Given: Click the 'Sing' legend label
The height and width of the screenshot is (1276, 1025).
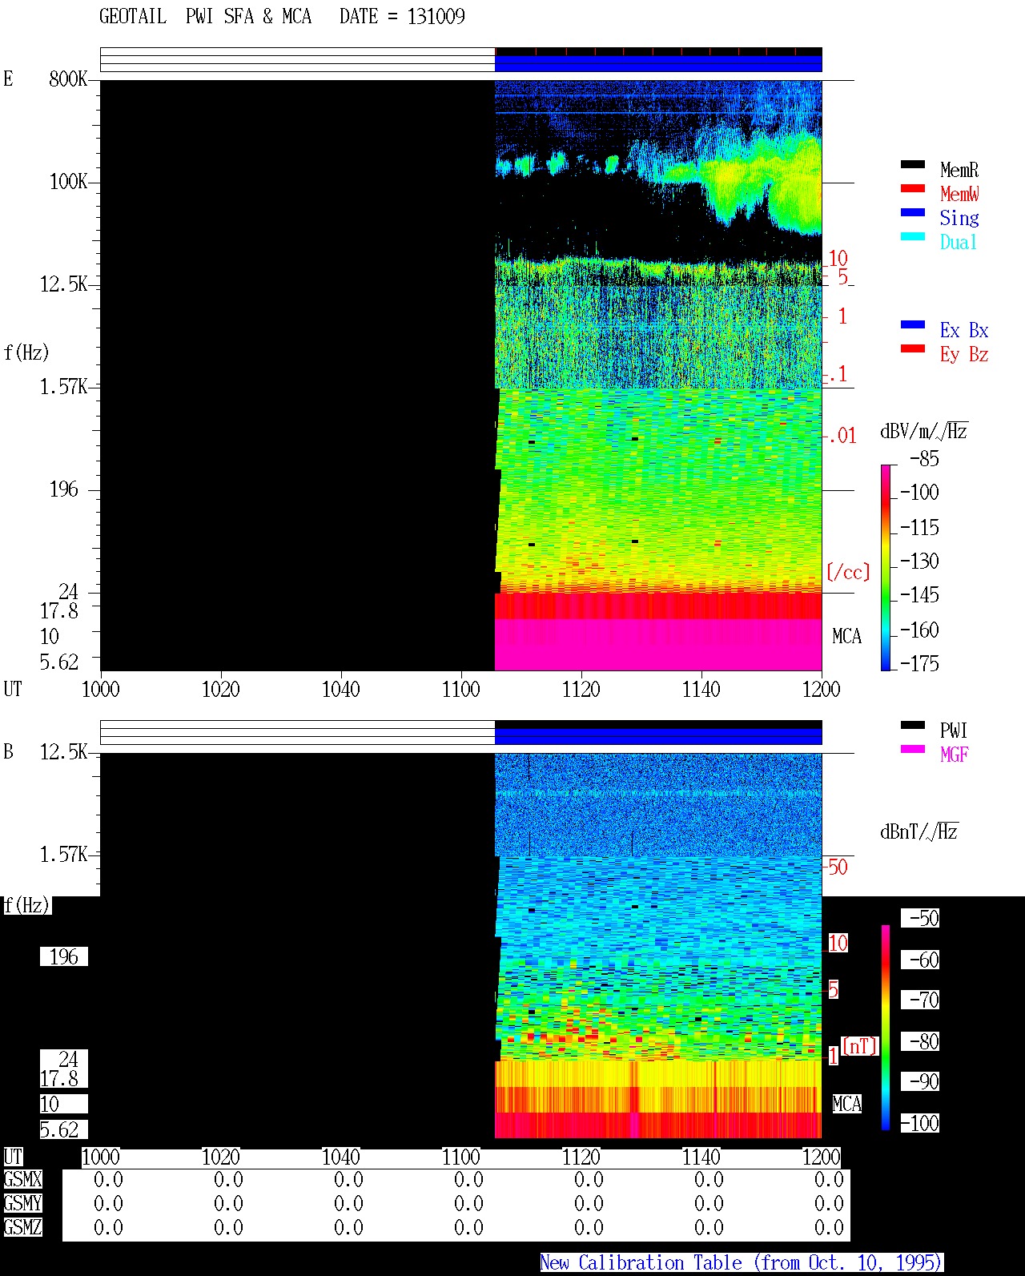Looking at the screenshot, I should [959, 218].
